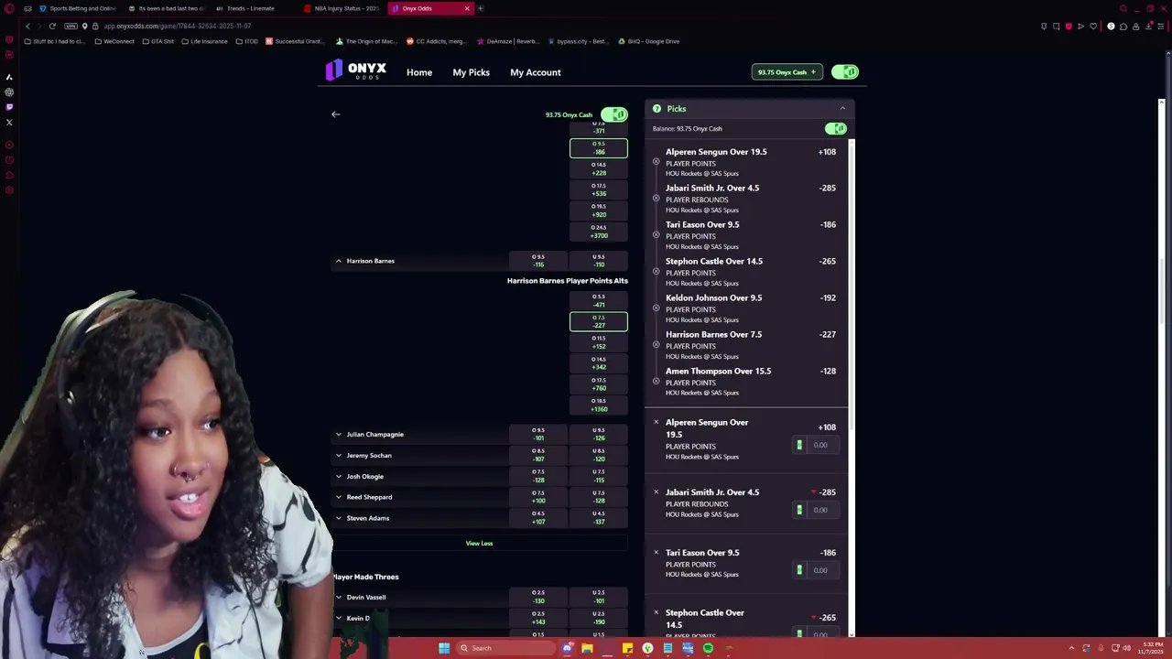Select the Over 9.5 -186 alt line
The width and height of the screenshot is (1172, 659).
(599, 147)
